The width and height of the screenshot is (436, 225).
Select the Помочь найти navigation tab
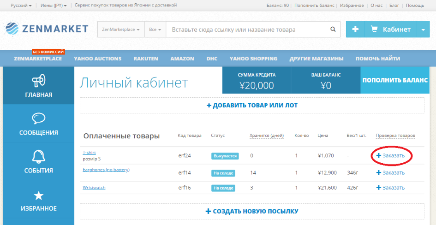point(378,59)
